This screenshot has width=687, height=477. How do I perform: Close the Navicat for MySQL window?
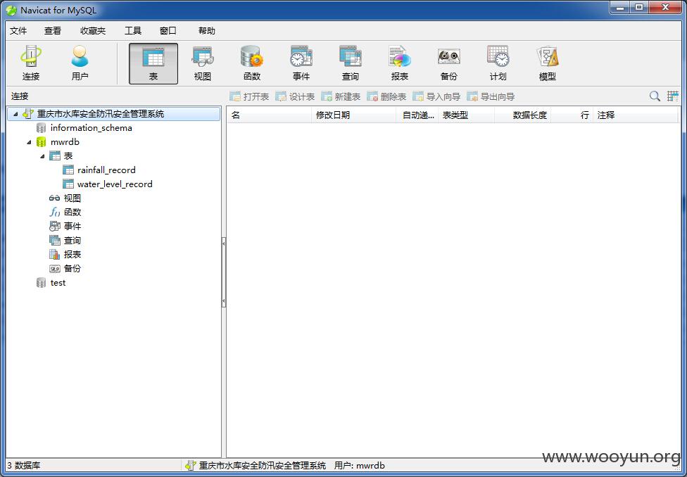point(665,8)
